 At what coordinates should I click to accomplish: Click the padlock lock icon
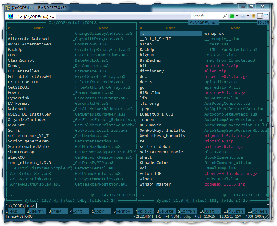(253, 16)
